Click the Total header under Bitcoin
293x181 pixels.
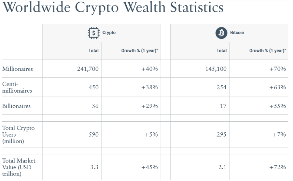(x=222, y=51)
